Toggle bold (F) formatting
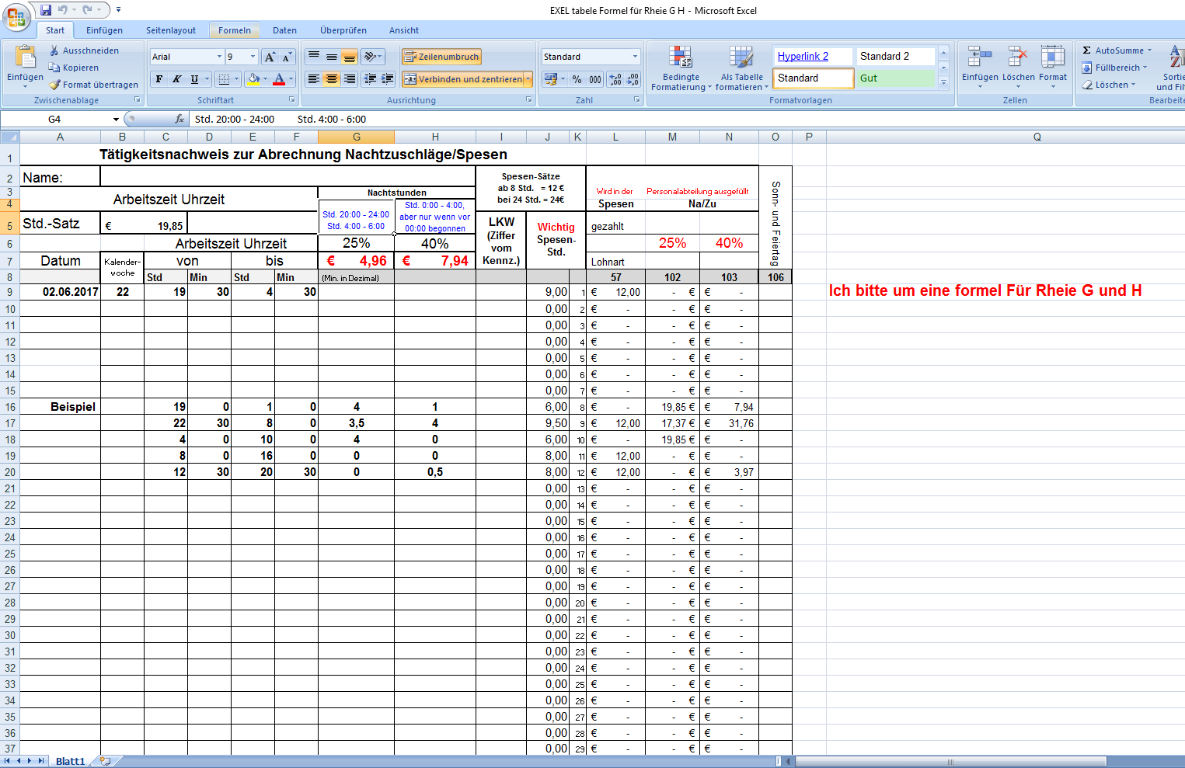The height and width of the screenshot is (768, 1185). (x=158, y=78)
